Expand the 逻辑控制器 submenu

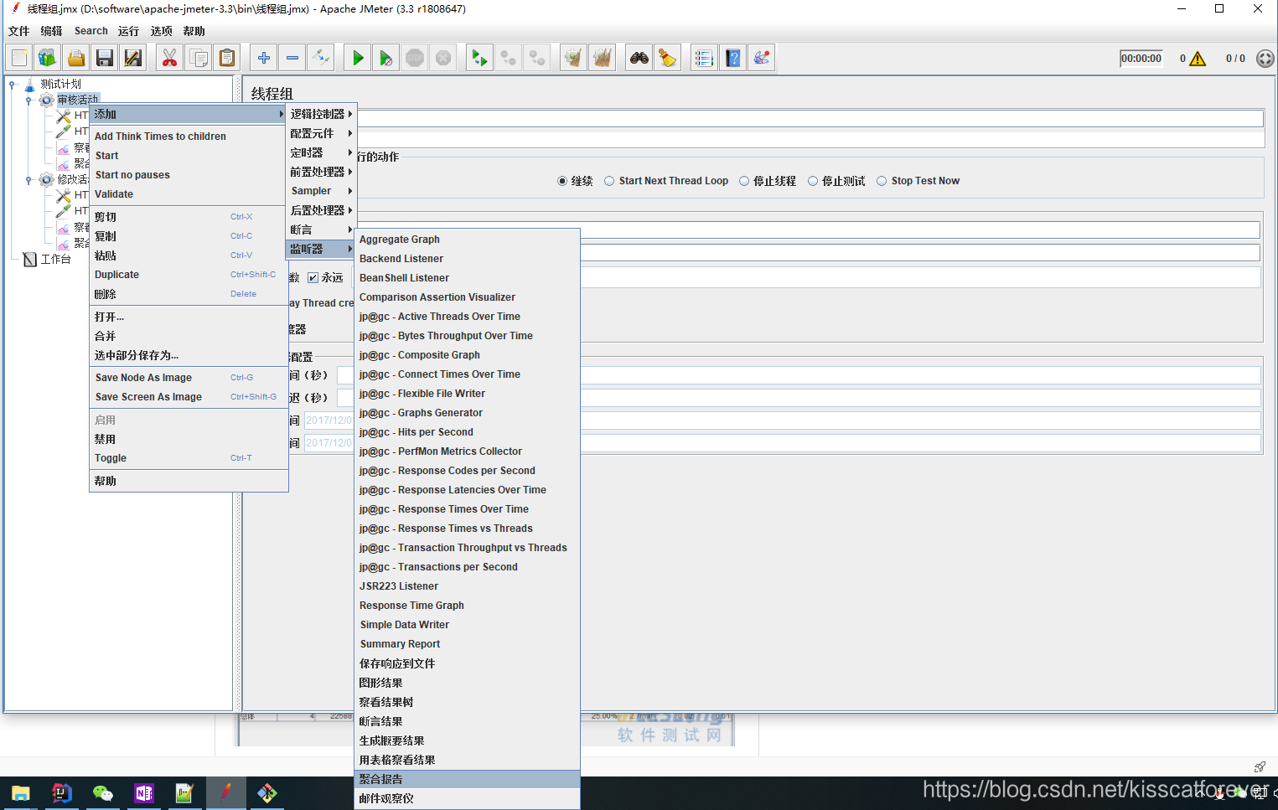(321, 114)
